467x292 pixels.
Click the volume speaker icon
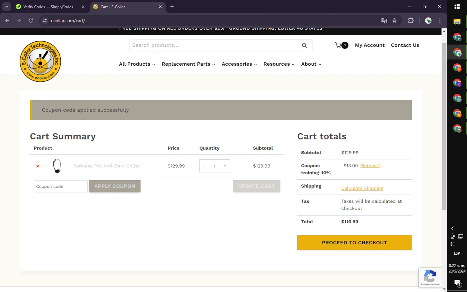[x=452, y=244]
